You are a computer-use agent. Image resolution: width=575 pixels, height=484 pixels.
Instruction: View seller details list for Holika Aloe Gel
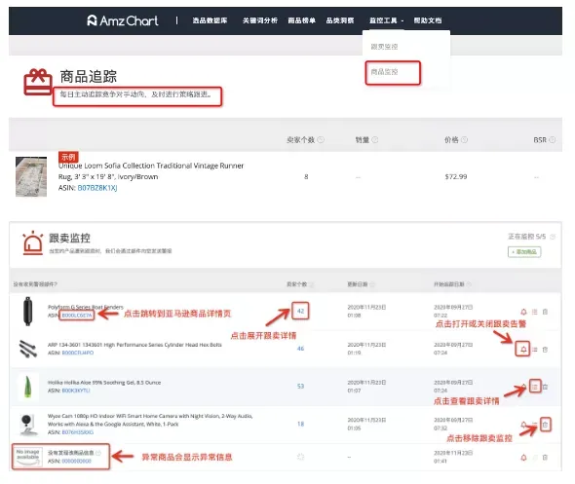pos(535,387)
